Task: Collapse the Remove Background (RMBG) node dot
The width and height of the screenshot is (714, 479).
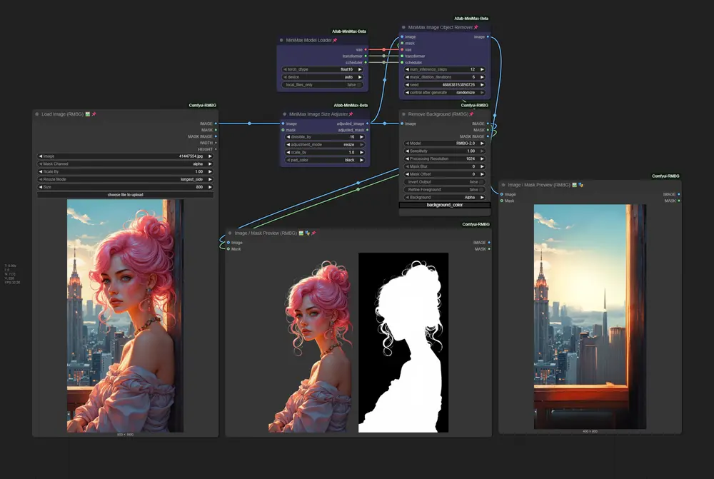Action: (404, 114)
